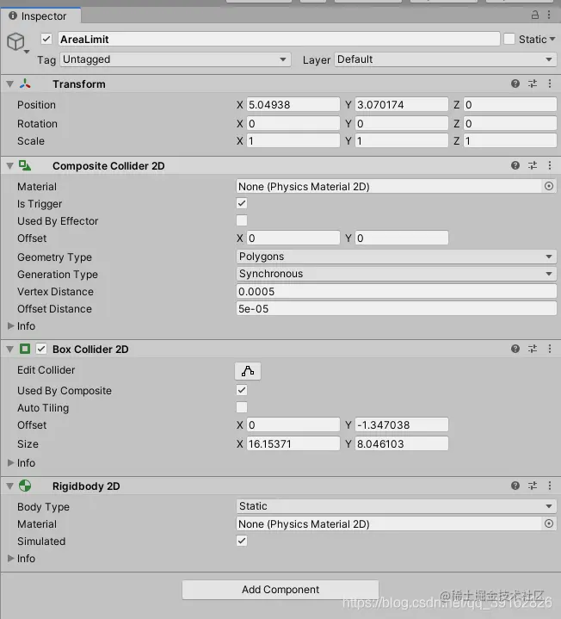The width and height of the screenshot is (561, 619).
Task: Uncheck Used By Composite
Action: 242,390
